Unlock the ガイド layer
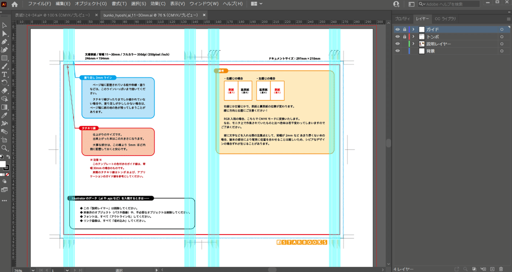 click(404, 30)
